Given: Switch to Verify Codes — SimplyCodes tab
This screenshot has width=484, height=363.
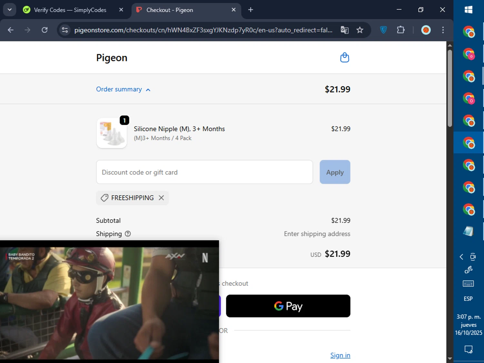Looking at the screenshot, I should click(70, 10).
